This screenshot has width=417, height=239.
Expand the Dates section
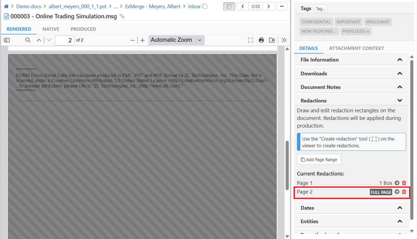coord(351,208)
